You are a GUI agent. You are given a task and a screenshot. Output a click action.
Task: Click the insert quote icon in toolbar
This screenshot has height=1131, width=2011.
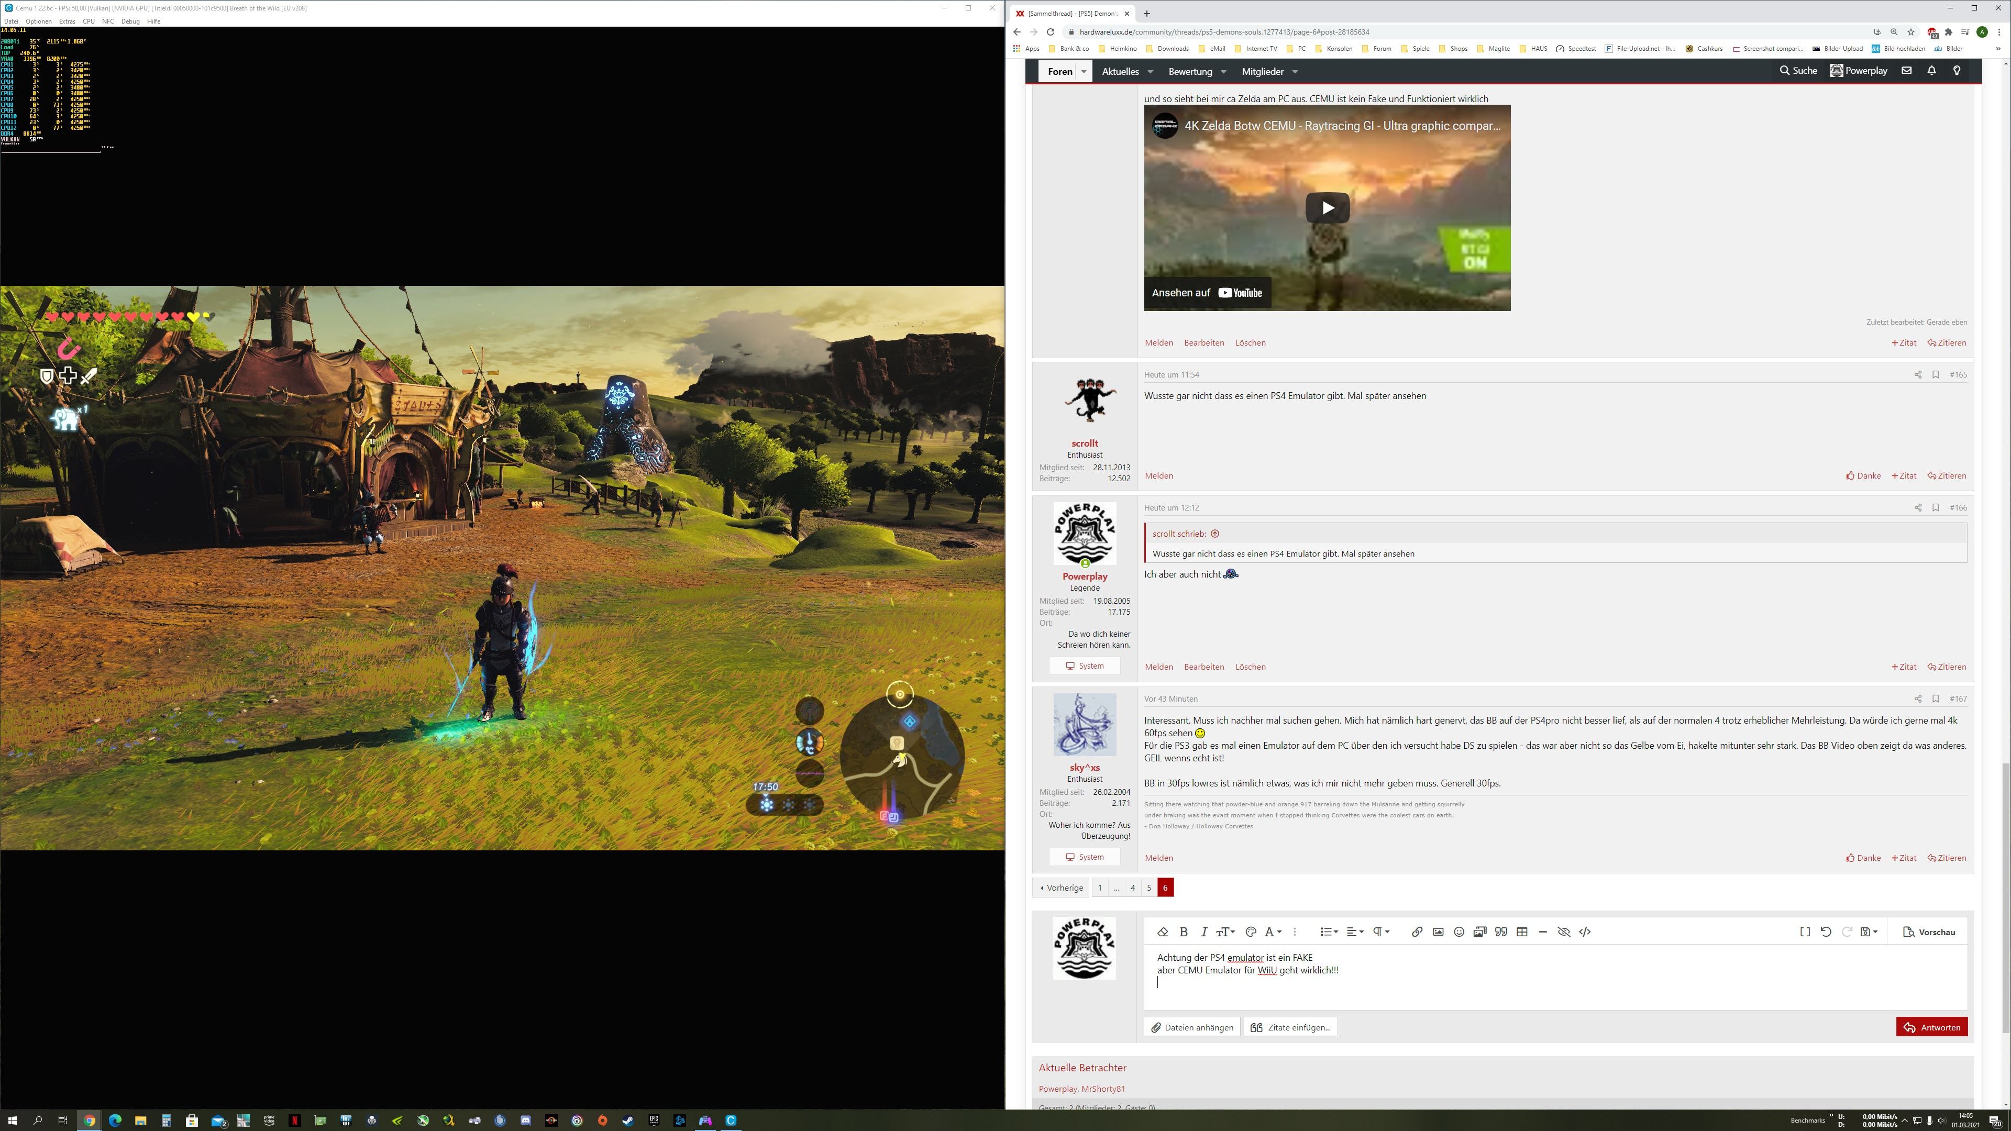click(1500, 932)
